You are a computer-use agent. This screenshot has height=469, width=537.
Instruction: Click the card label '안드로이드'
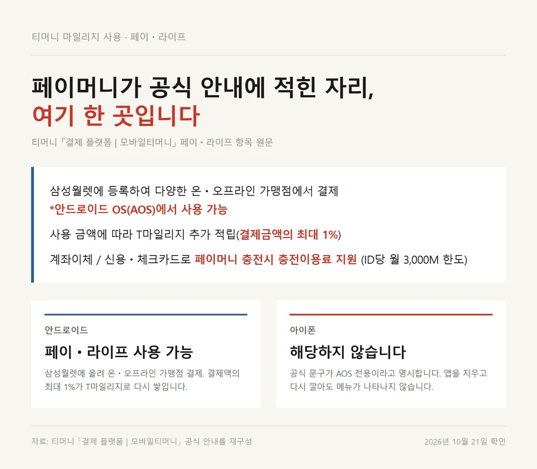(x=67, y=330)
